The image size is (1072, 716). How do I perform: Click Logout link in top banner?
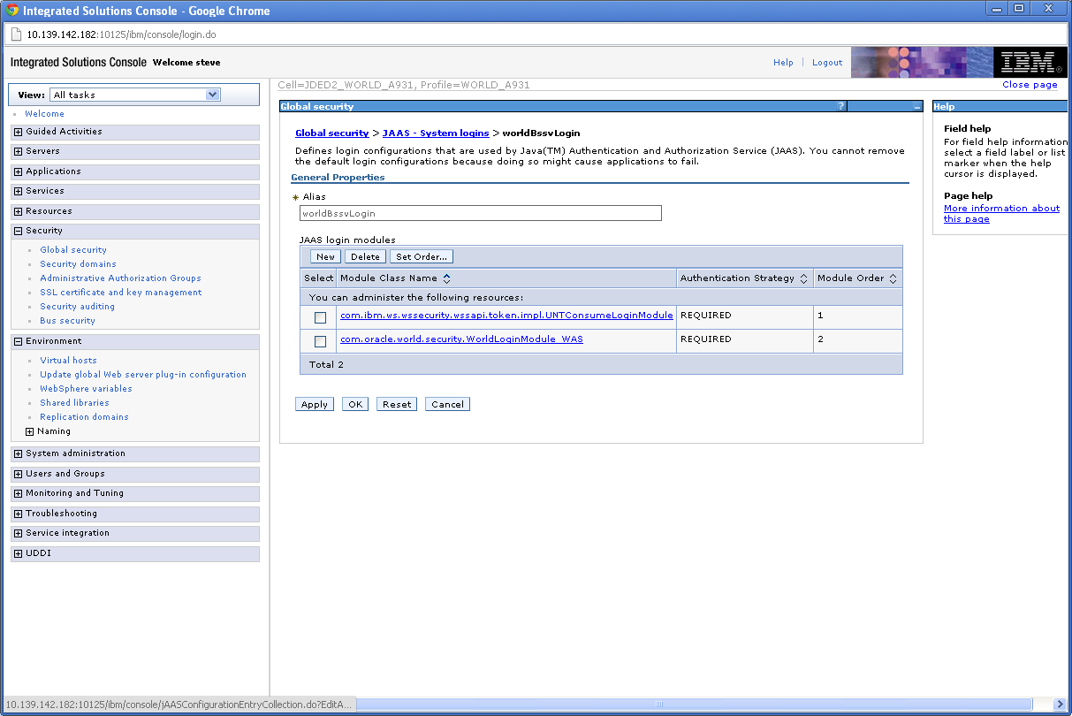click(827, 63)
